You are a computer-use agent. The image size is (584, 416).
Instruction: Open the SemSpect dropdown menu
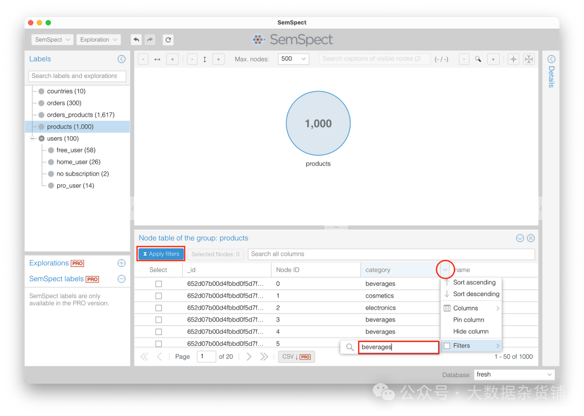coord(52,39)
